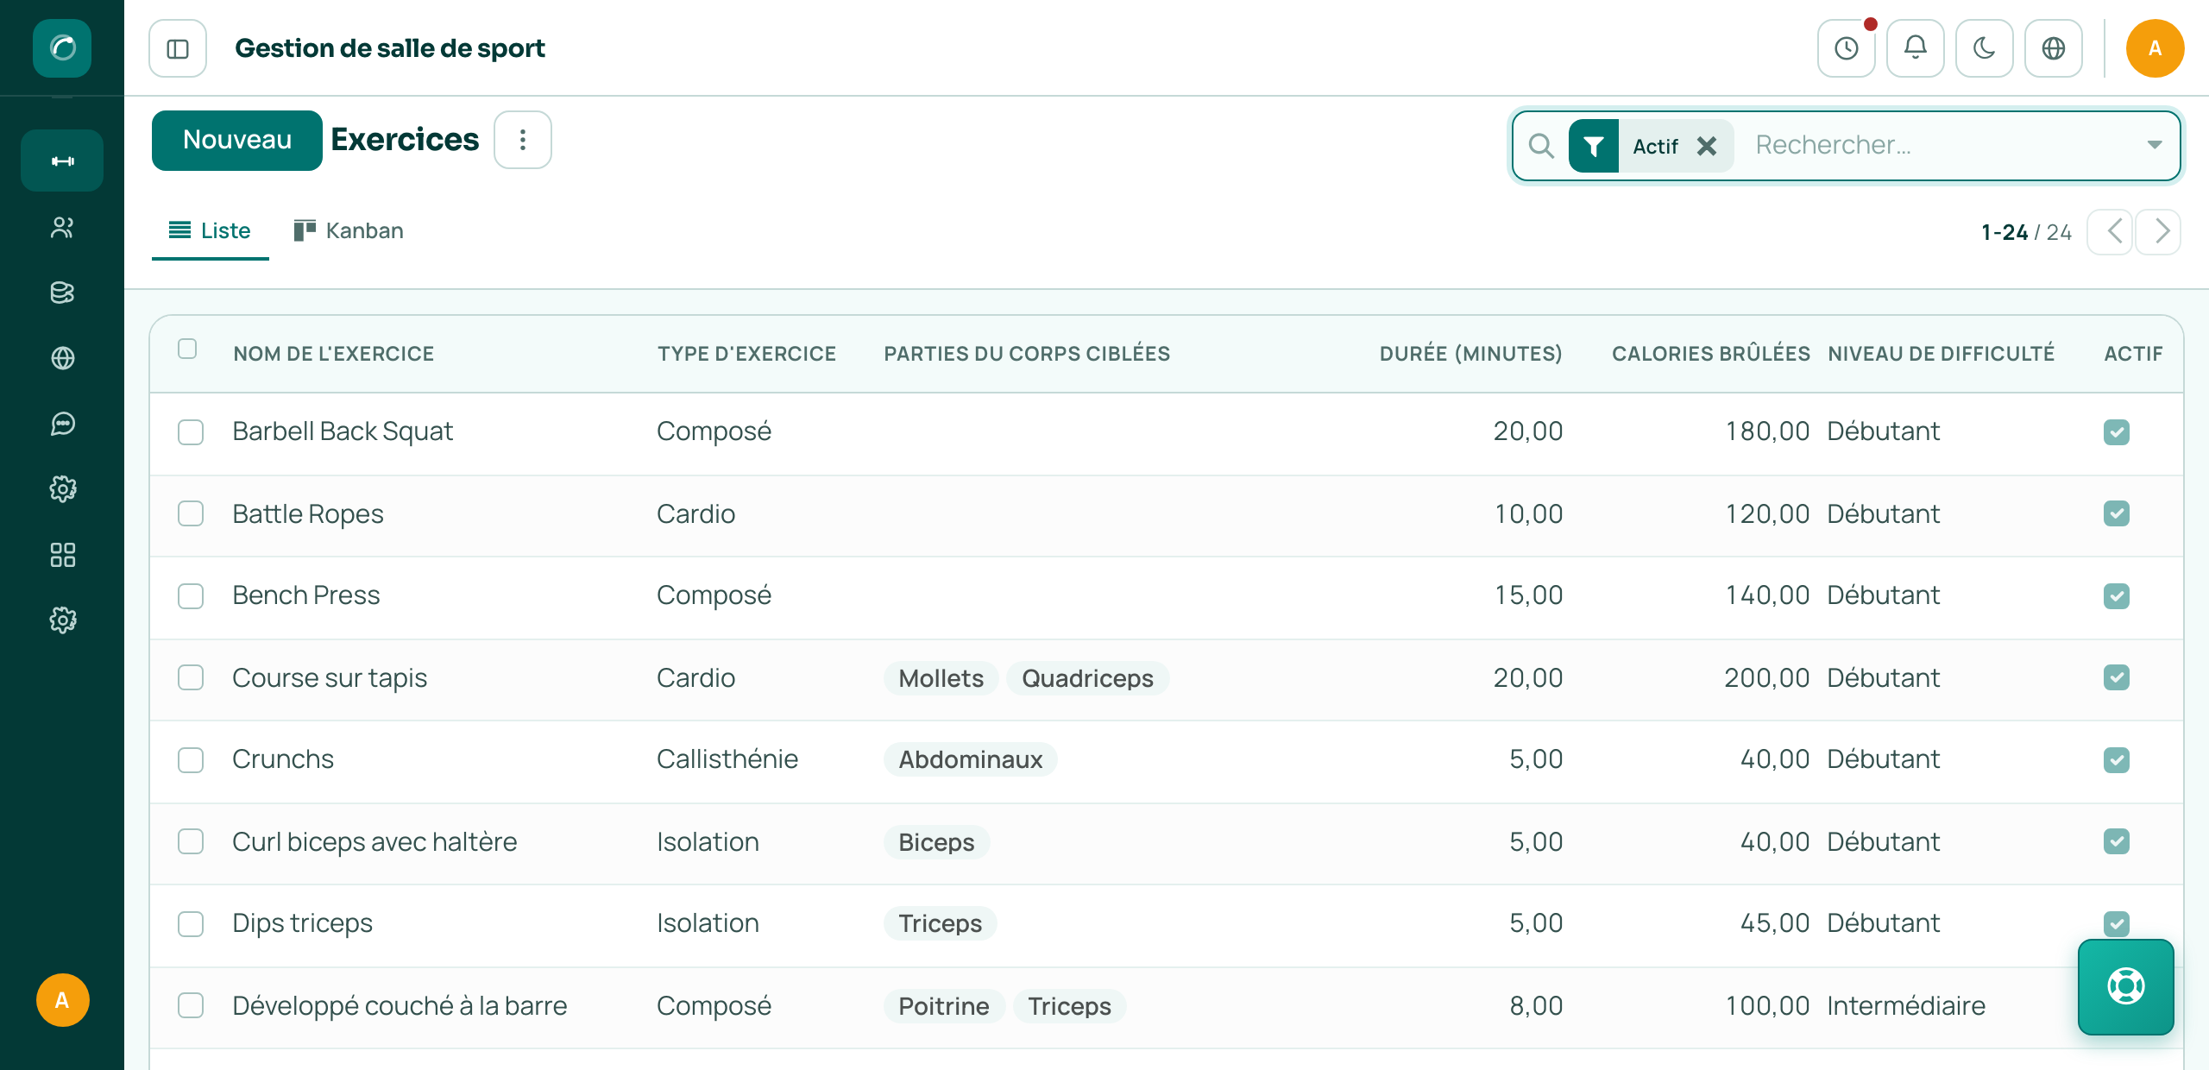Screen dimensions: 2209x1070
Task: Switch to dark mode moon icon
Action: coord(1985,48)
